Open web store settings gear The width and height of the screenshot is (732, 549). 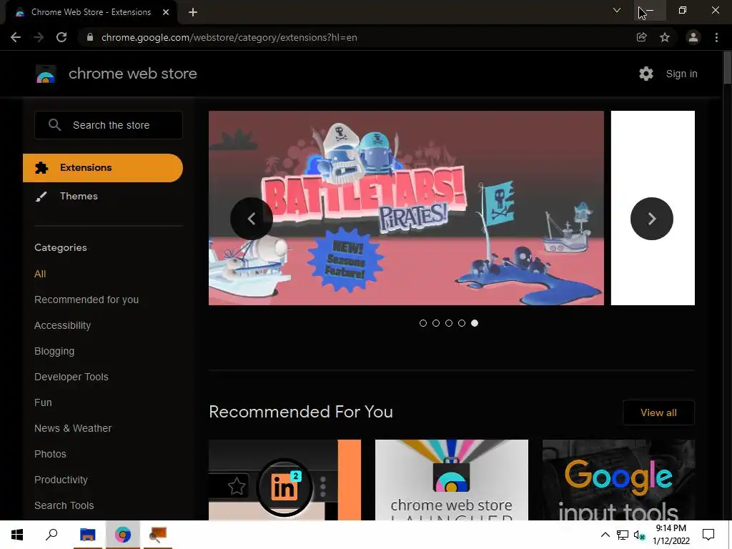[646, 74]
